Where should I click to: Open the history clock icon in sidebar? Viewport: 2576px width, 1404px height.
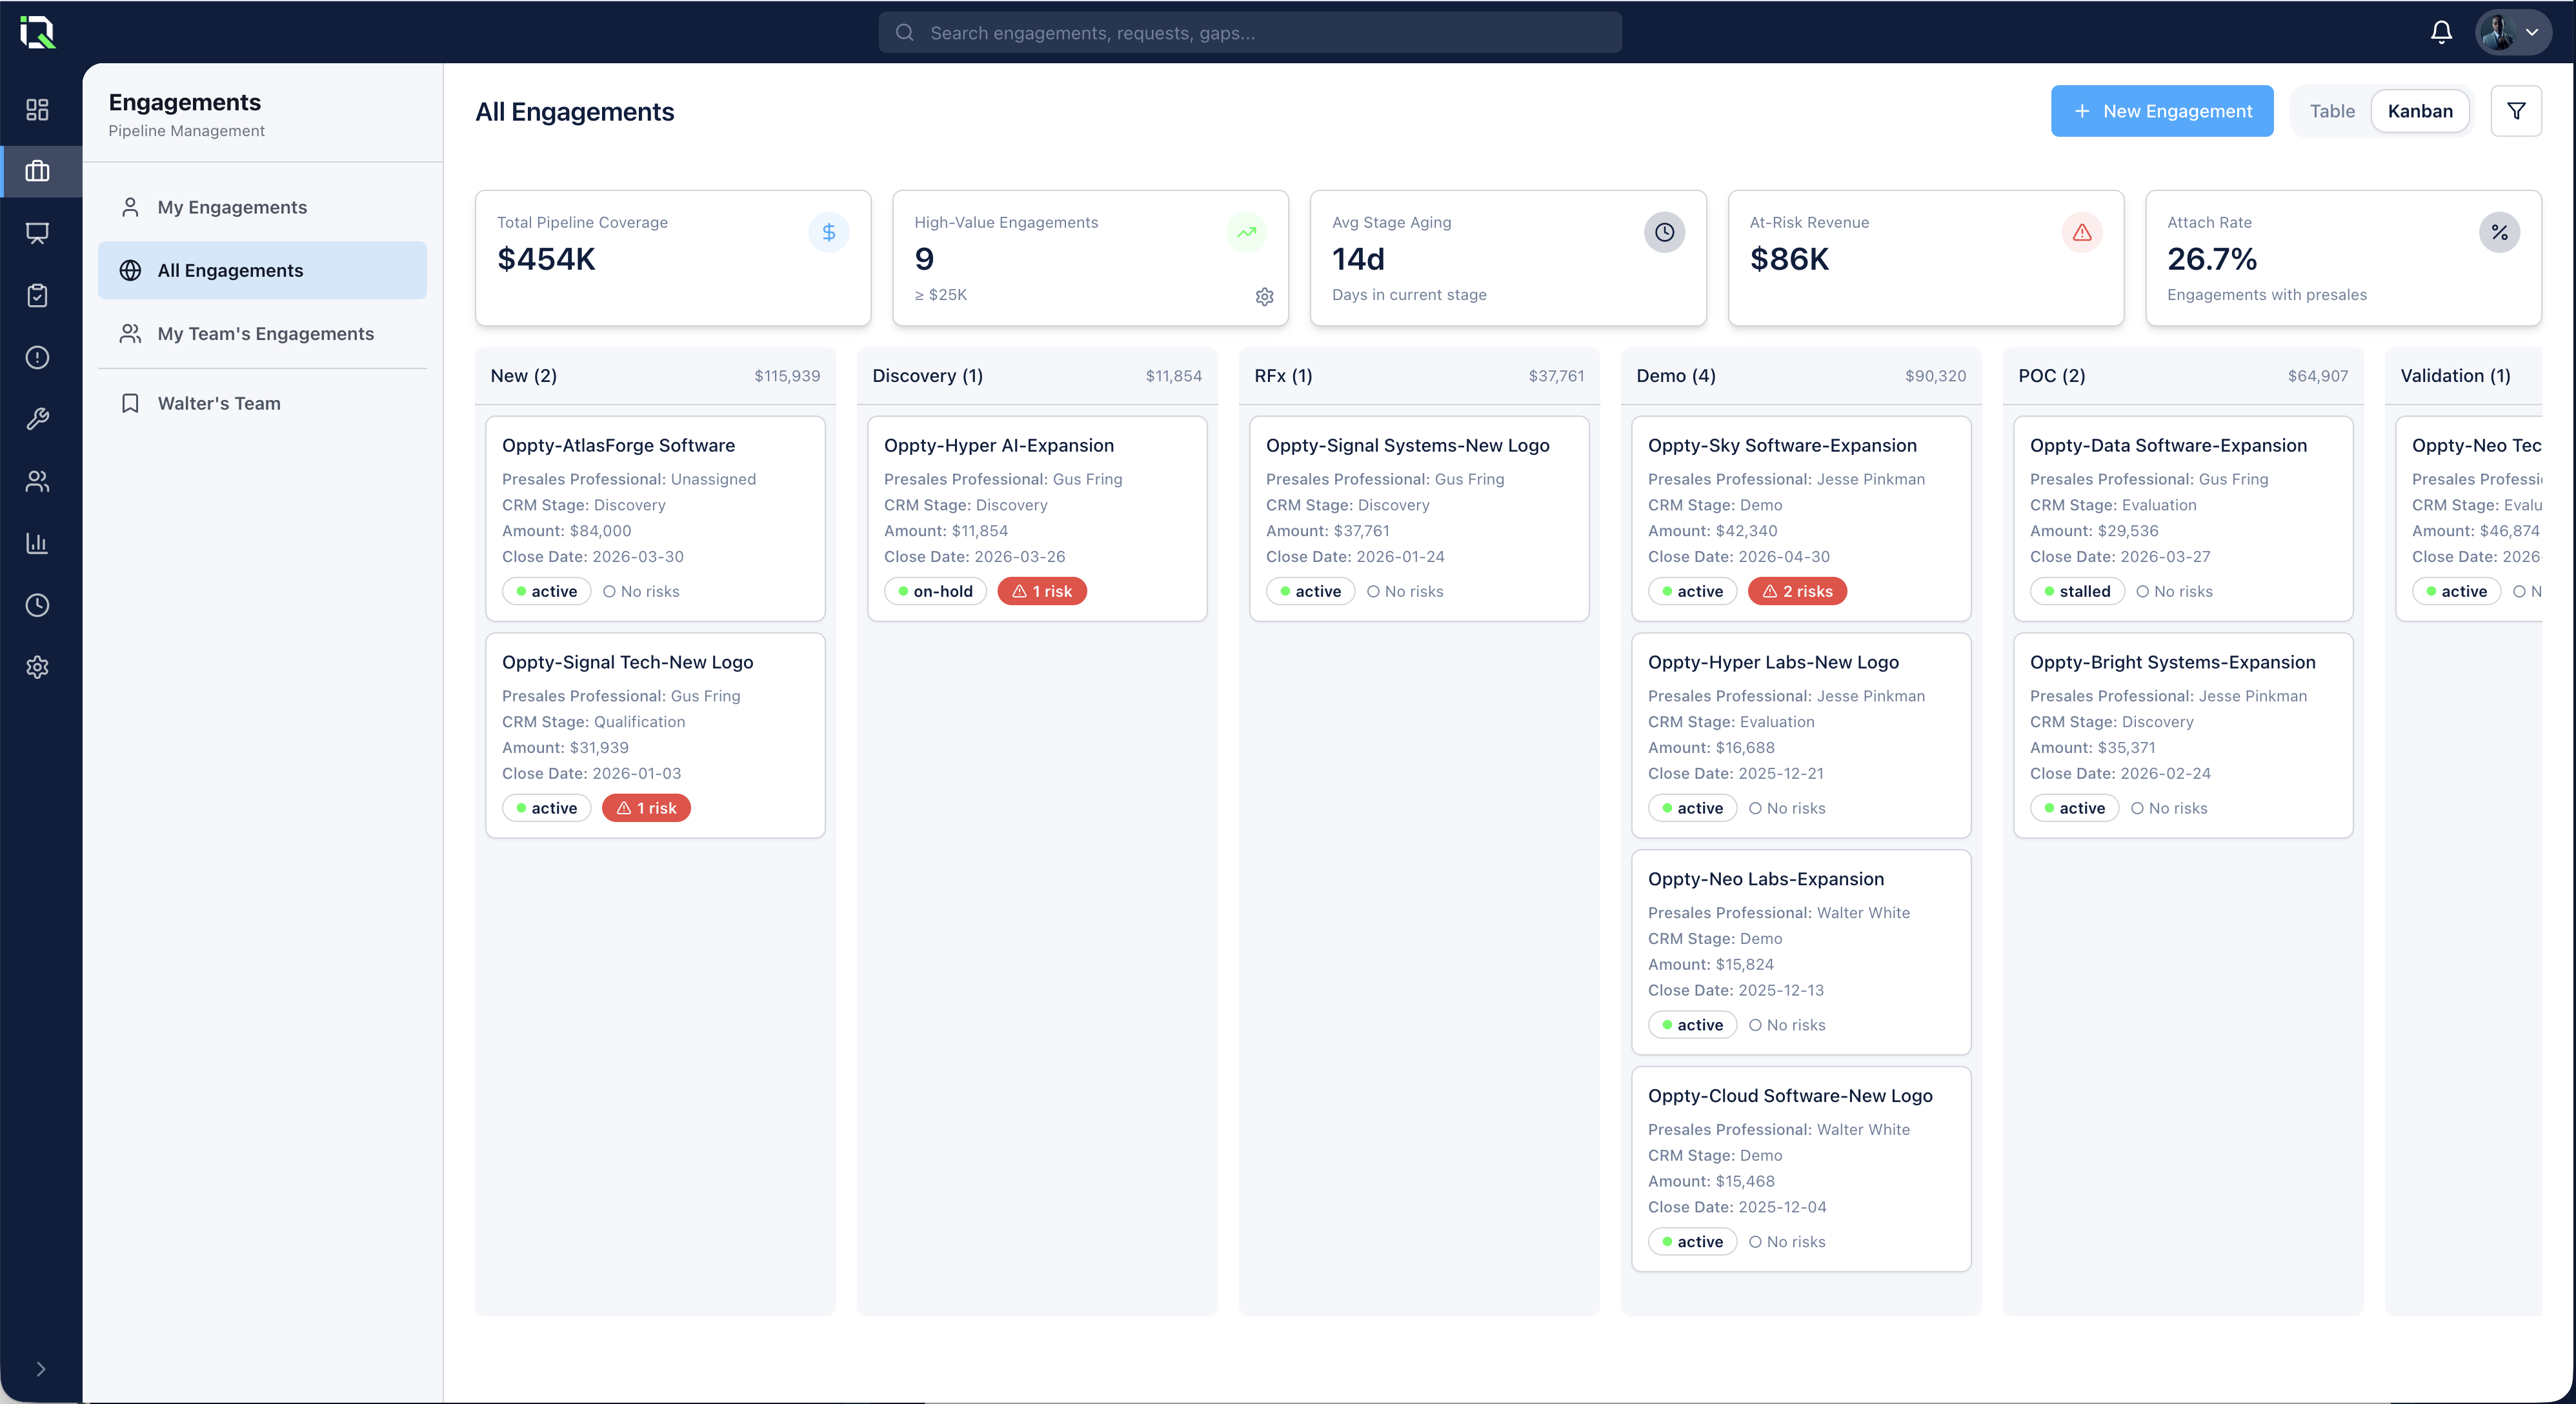tap(38, 605)
